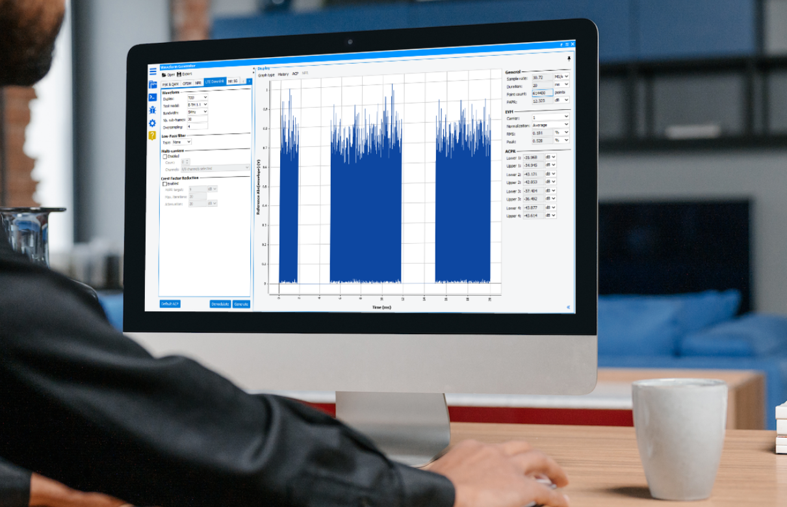Enable the Multi-carriers checkbox
The height and width of the screenshot is (507, 787).
(164, 157)
